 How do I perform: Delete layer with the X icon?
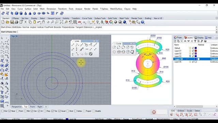[x=182, y=41]
